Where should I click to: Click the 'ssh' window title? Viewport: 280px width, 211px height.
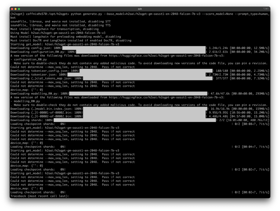point(140,8)
